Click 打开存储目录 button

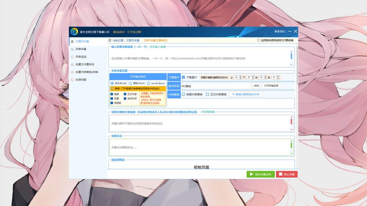click(272, 86)
